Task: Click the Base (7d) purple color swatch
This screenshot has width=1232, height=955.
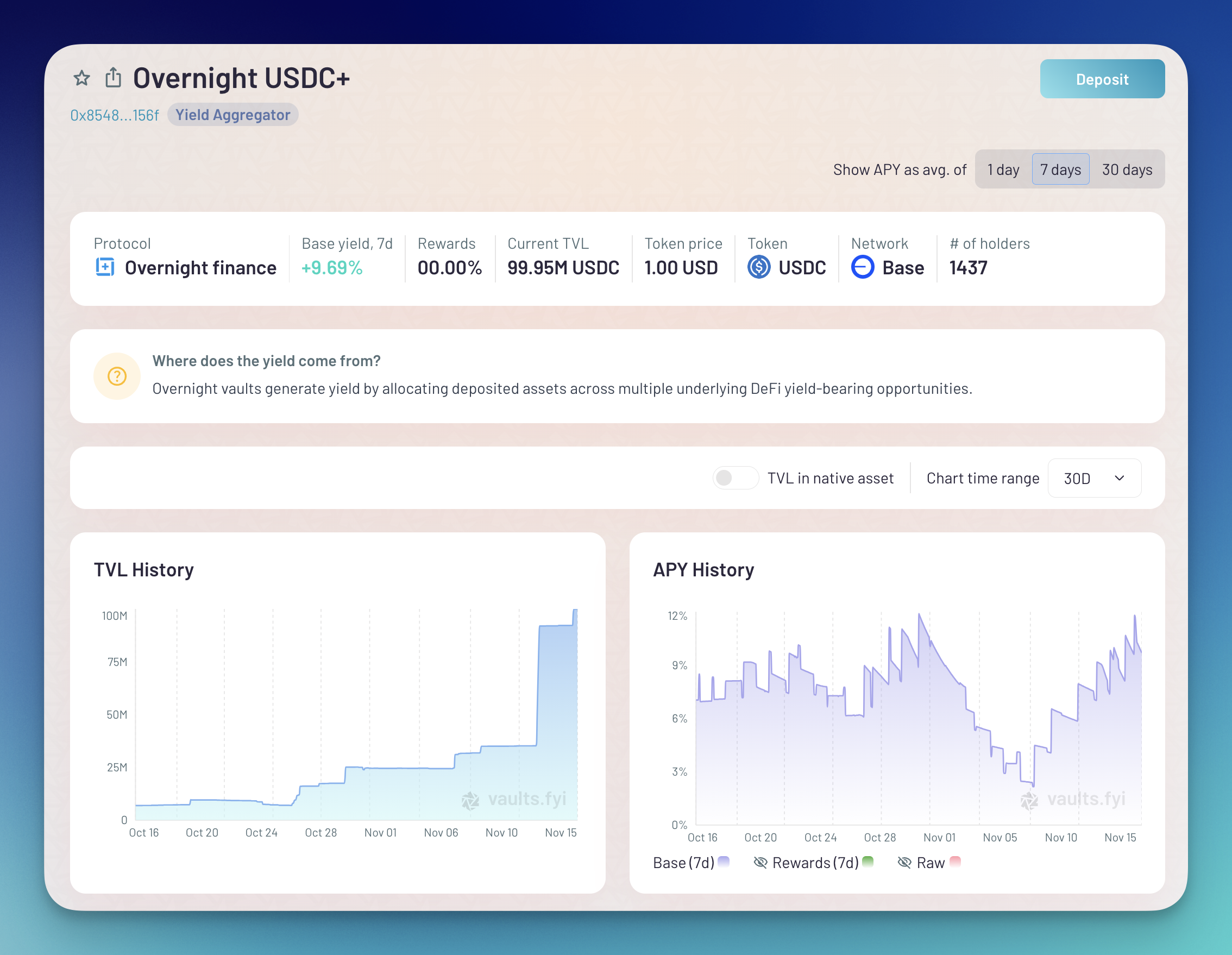Action: point(724,862)
